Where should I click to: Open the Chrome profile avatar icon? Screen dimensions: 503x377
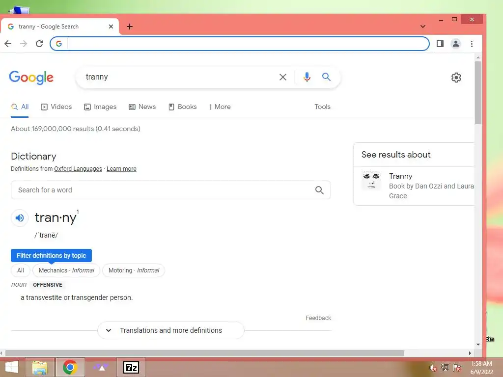(455, 44)
